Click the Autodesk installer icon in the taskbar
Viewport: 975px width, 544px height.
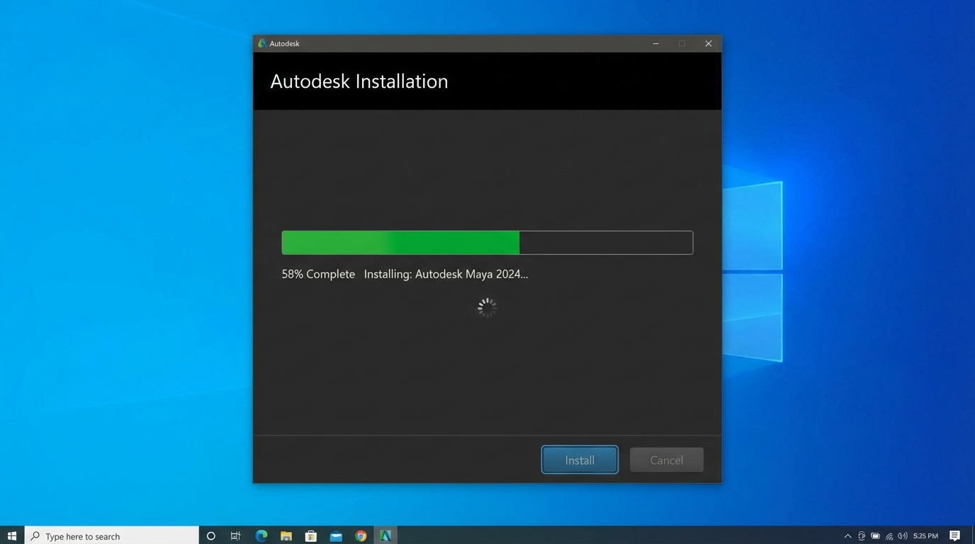tap(385, 535)
